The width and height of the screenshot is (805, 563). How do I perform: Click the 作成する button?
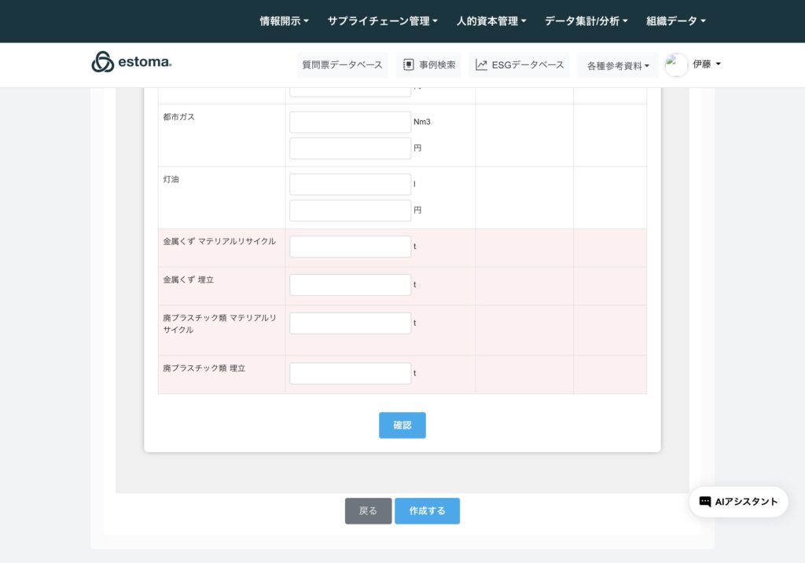(427, 511)
